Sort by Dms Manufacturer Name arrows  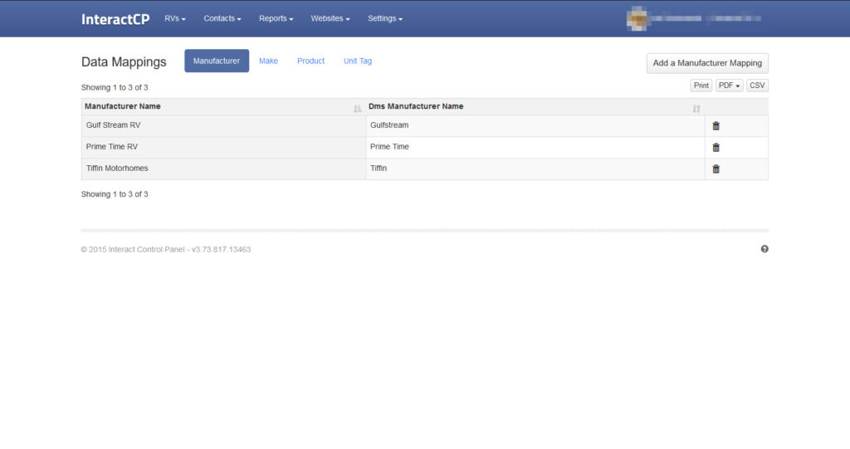point(696,109)
